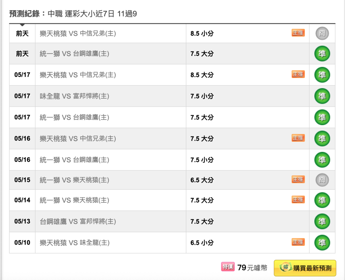Viewport: 345px width, 280px height.
Task: Click the 主推 badge on 05/17 8.5 大分 row
Action: 298,74
